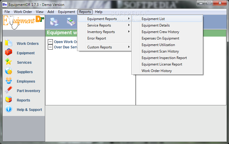Close the EquipmentDR window

[220, 3]
